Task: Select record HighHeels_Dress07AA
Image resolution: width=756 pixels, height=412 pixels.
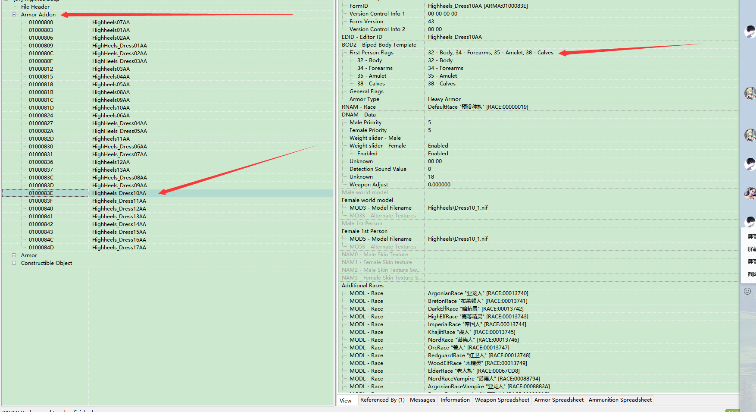Action: click(x=119, y=154)
